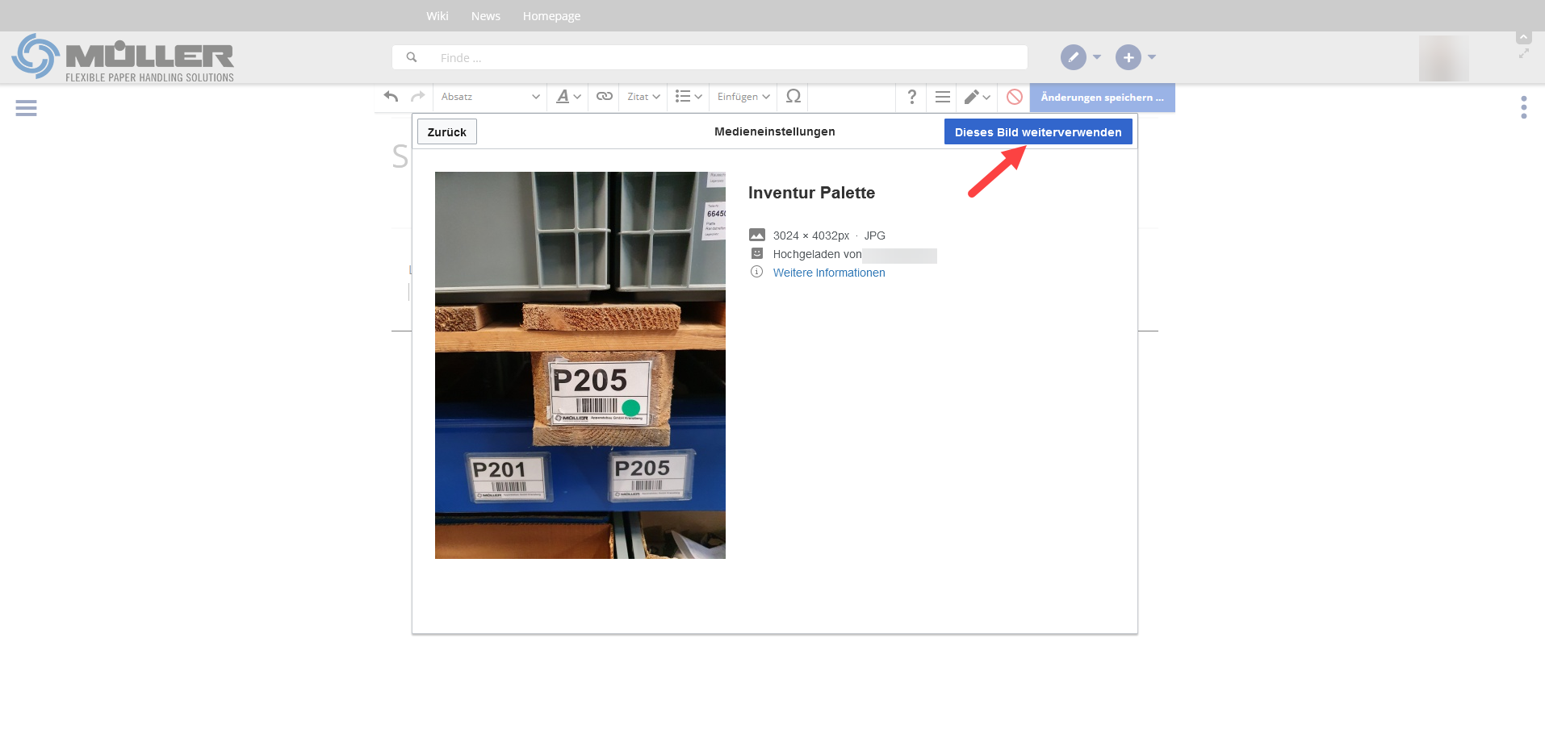This screenshot has height=746, width=1545.
Task: Open the Wiki top navigation item
Action: click(x=437, y=16)
